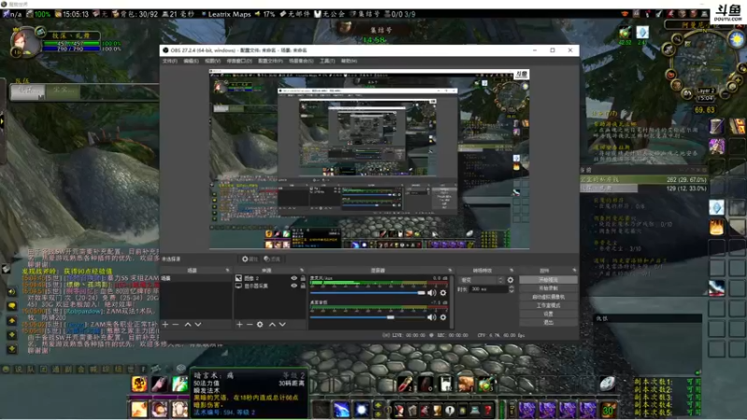Image resolution: width=747 pixels, height=420 pixels.
Task: Click the 开始推流 start streaming button
Action: click(548, 280)
